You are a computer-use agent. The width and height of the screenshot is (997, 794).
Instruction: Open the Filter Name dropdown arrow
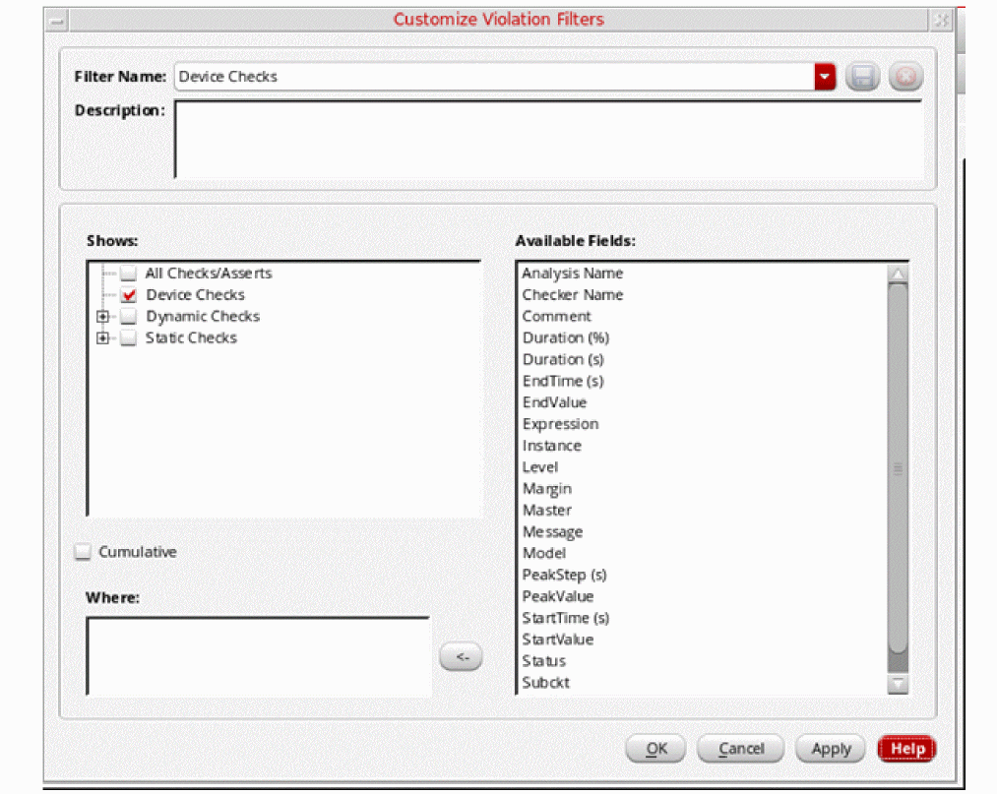pos(825,78)
